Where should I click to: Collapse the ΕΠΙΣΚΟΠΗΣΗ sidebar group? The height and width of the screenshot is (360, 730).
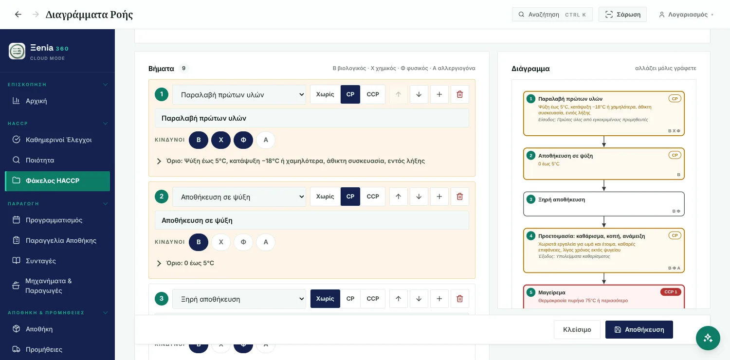click(x=57, y=85)
